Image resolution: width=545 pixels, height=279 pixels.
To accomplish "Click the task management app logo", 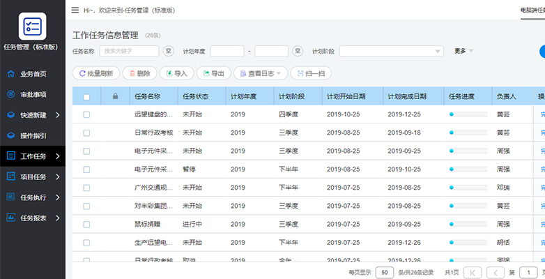I will [x=32, y=26].
